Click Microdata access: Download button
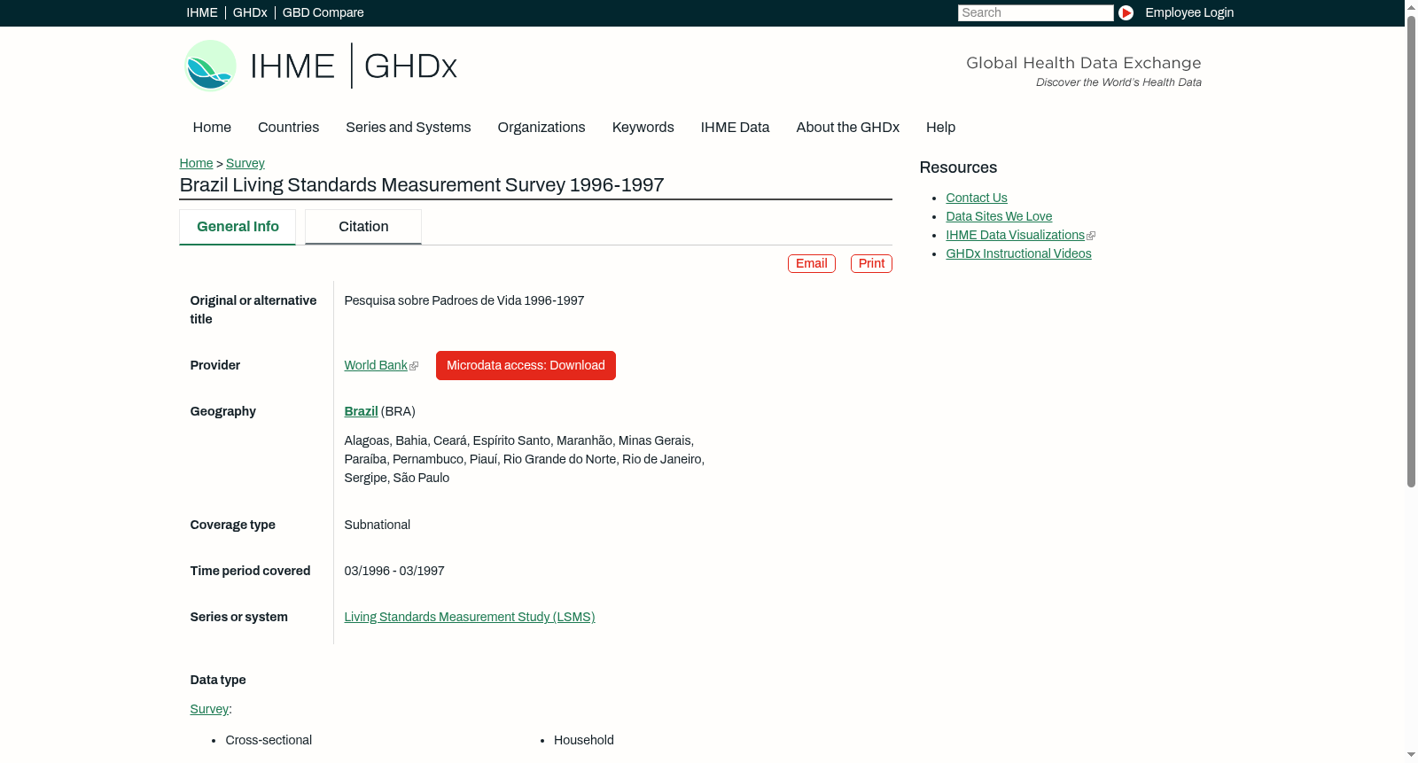This screenshot has width=1418, height=763. [526, 366]
